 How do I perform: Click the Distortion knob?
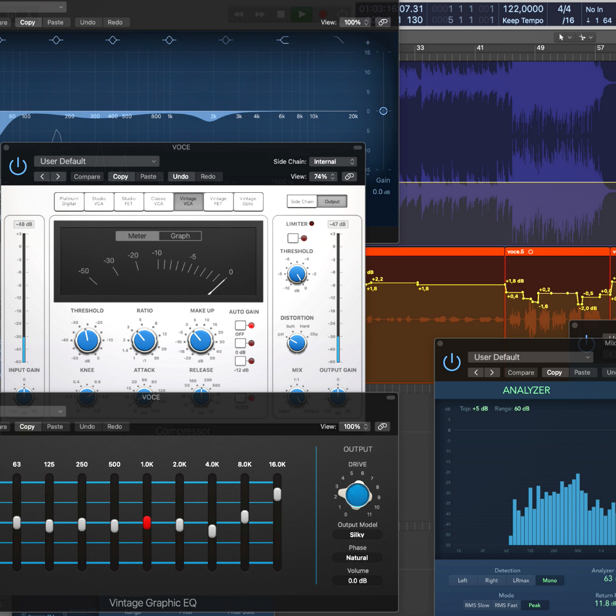297,343
